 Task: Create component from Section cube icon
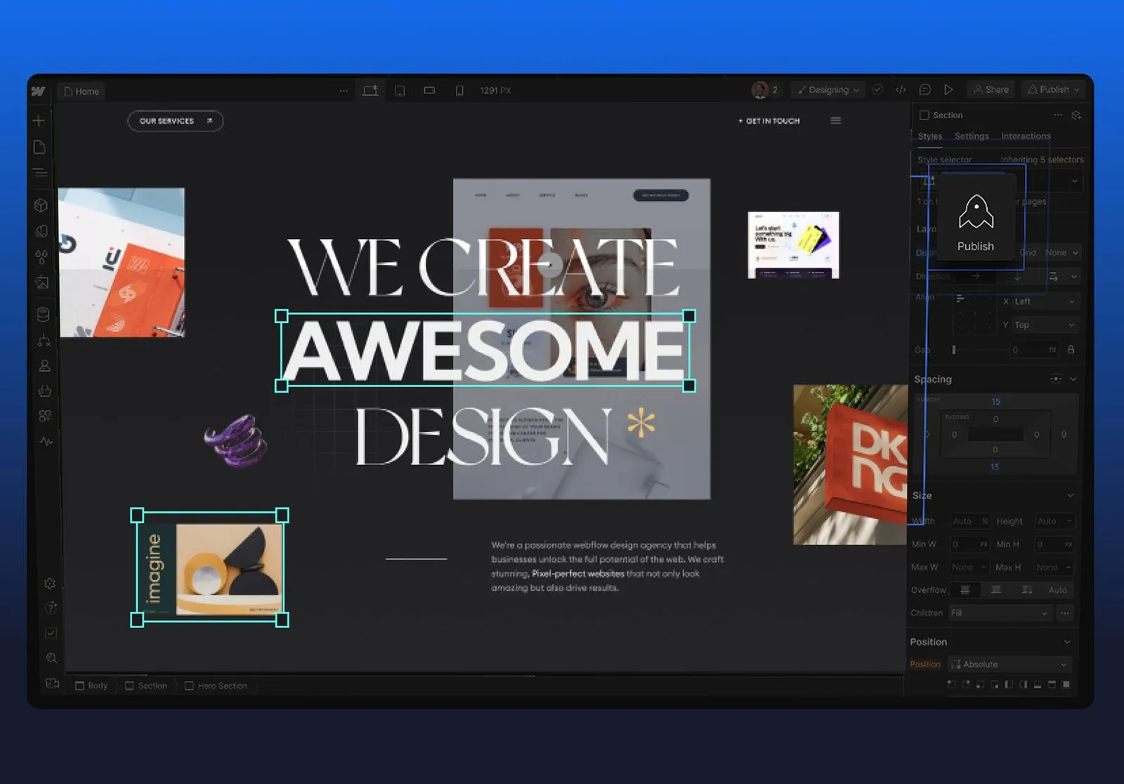1076,115
